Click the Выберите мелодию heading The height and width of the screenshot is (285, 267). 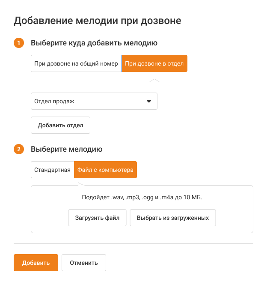tap(66, 150)
